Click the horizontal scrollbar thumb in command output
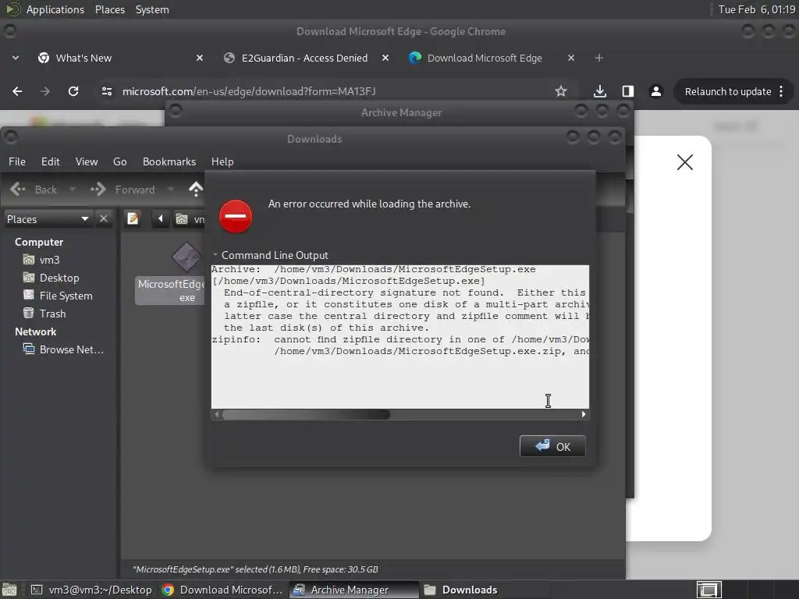 click(x=306, y=415)
